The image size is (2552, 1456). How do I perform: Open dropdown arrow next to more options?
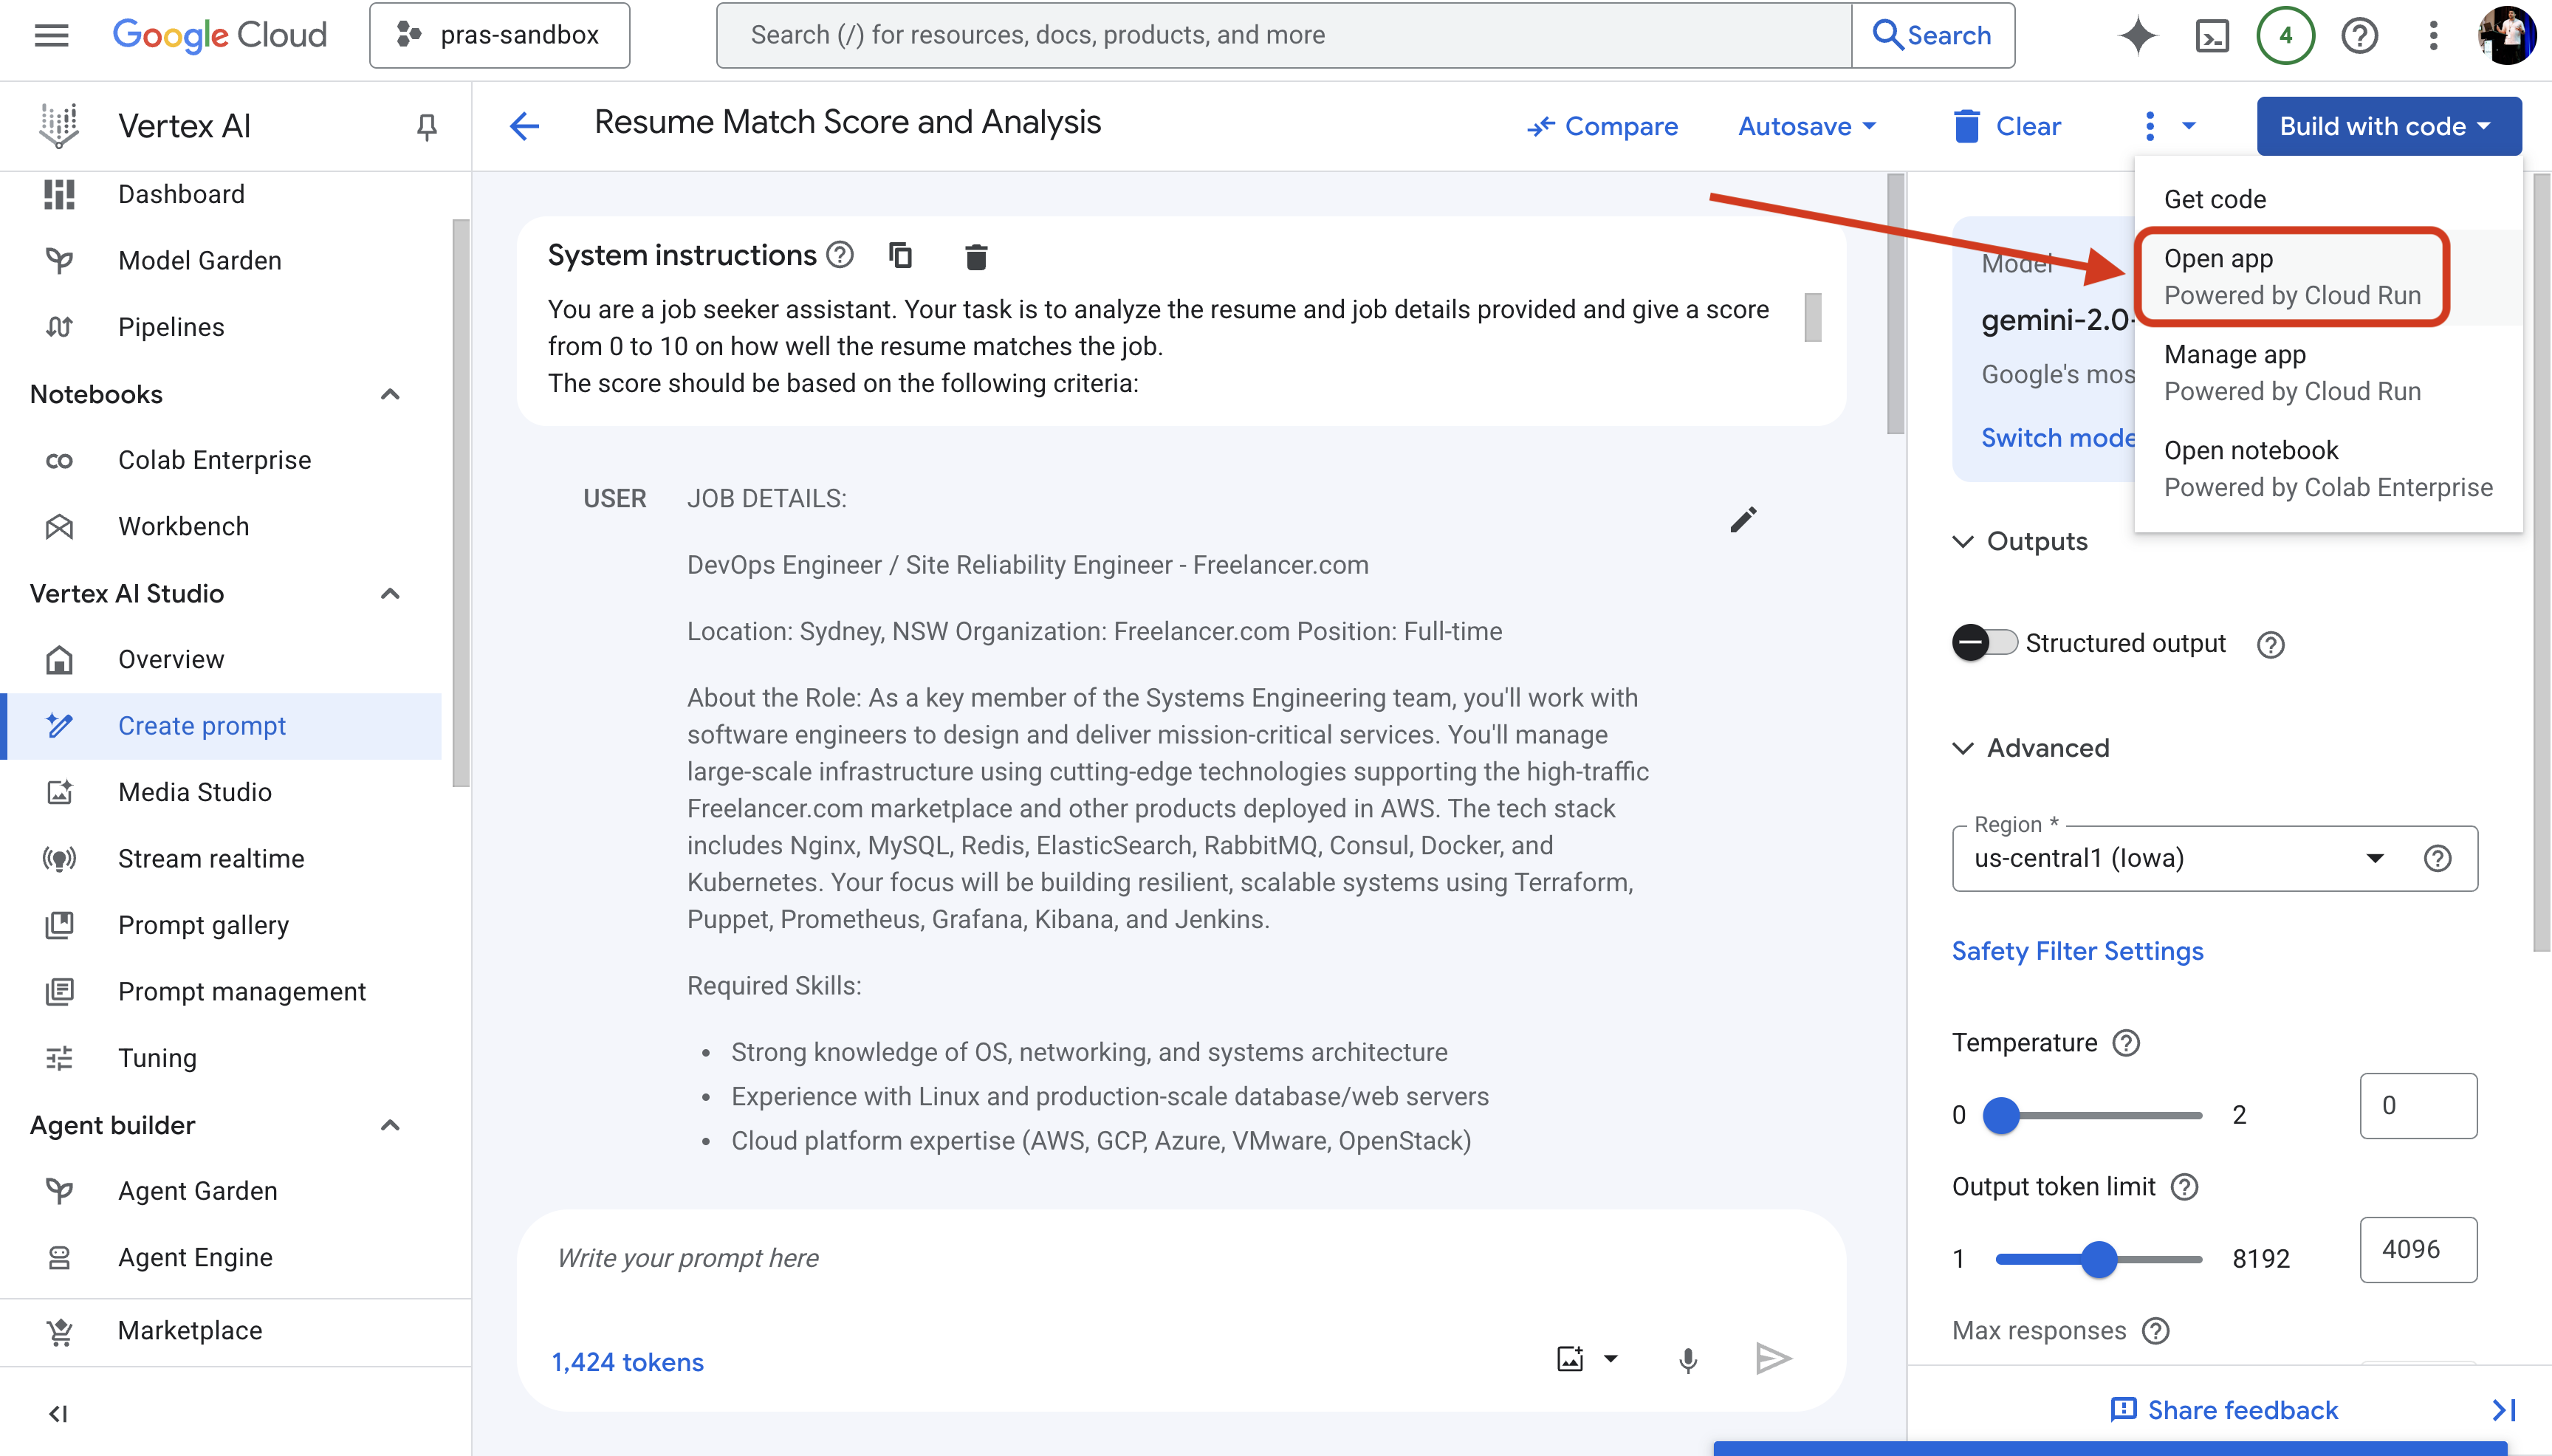pos(2189,126)
